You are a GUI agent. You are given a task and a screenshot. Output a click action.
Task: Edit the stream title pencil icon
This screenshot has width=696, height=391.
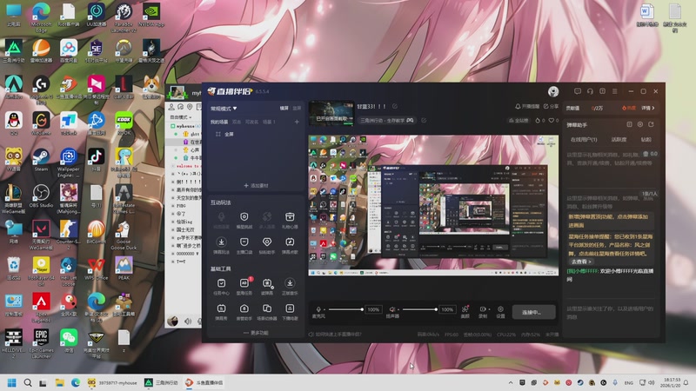tap(395, 106)
